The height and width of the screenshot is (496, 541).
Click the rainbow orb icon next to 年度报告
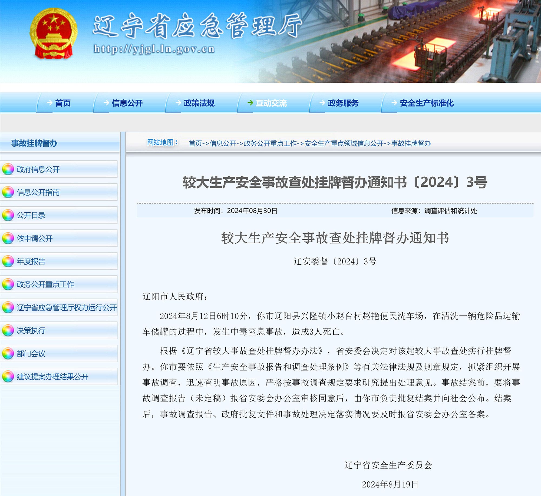click(x=8, y=261)
